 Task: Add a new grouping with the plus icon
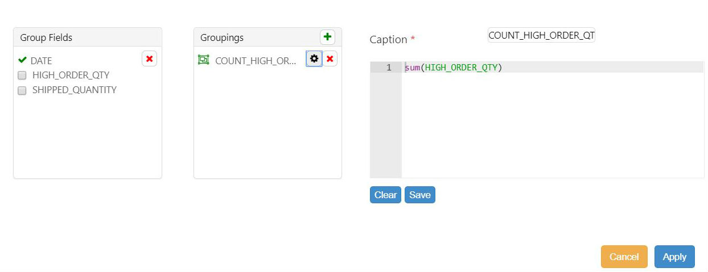point(327,37)
